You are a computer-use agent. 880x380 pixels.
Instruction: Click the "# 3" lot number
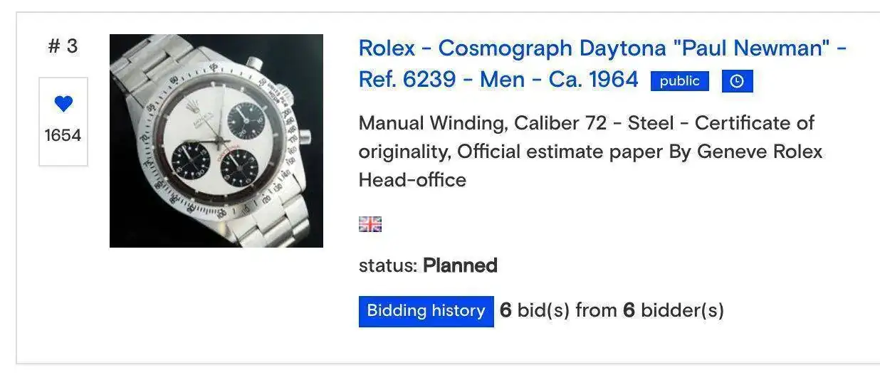[x=63, y=46]
